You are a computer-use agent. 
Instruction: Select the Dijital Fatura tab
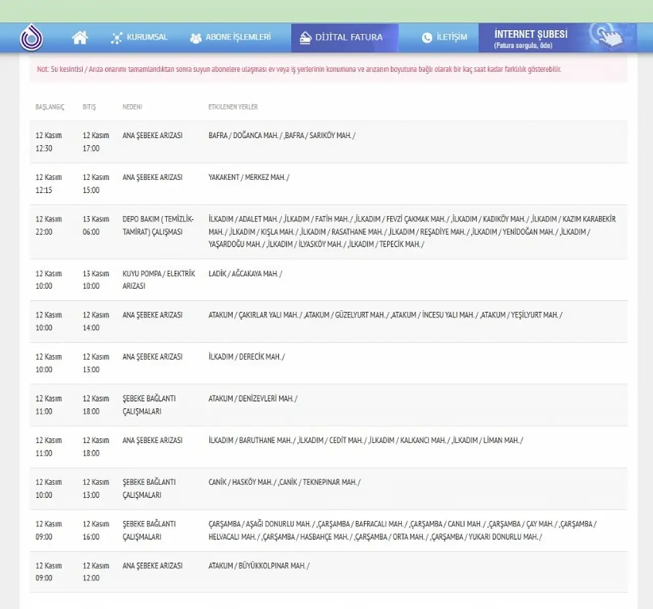click(348, 37)
